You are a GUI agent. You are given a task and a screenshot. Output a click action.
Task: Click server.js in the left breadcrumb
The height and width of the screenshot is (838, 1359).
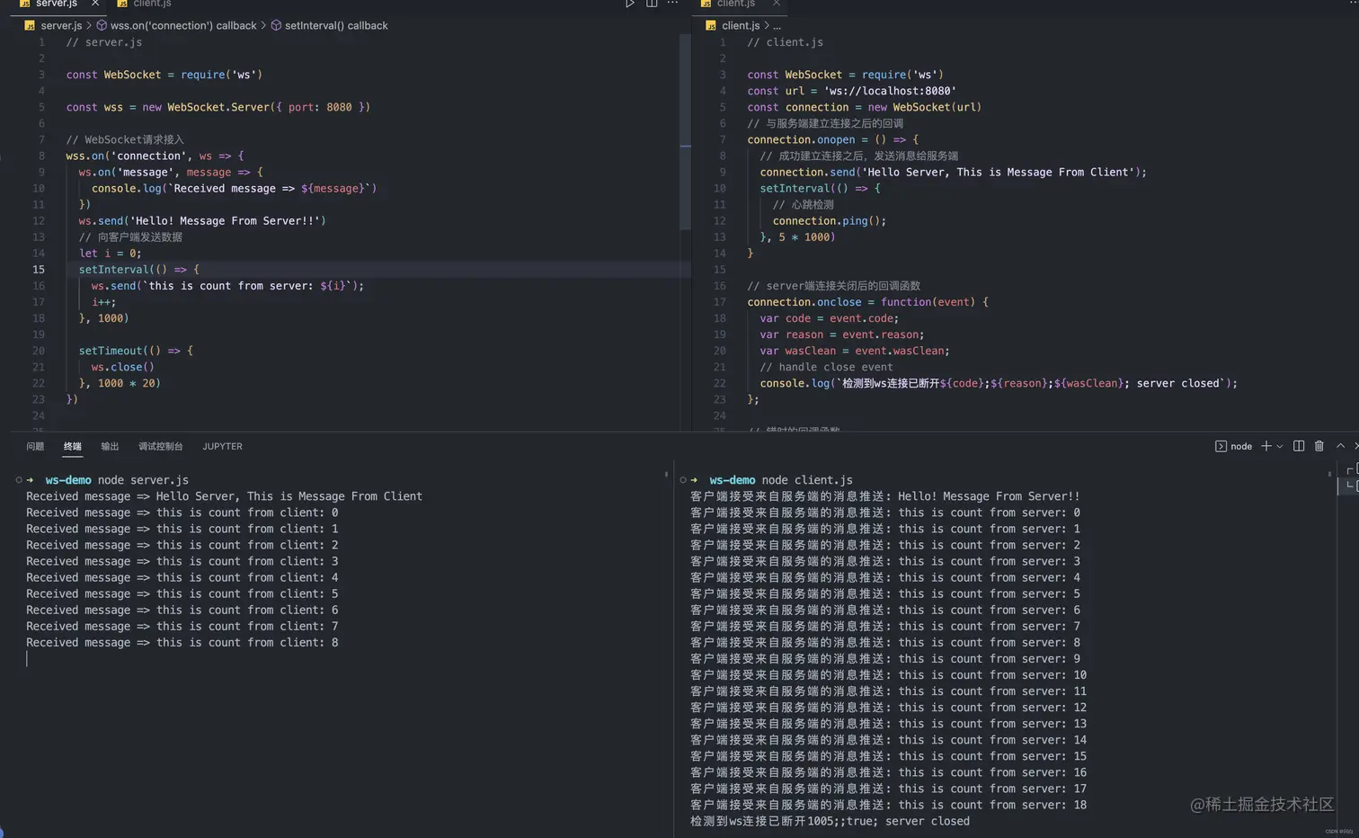[x=61, y=25]
